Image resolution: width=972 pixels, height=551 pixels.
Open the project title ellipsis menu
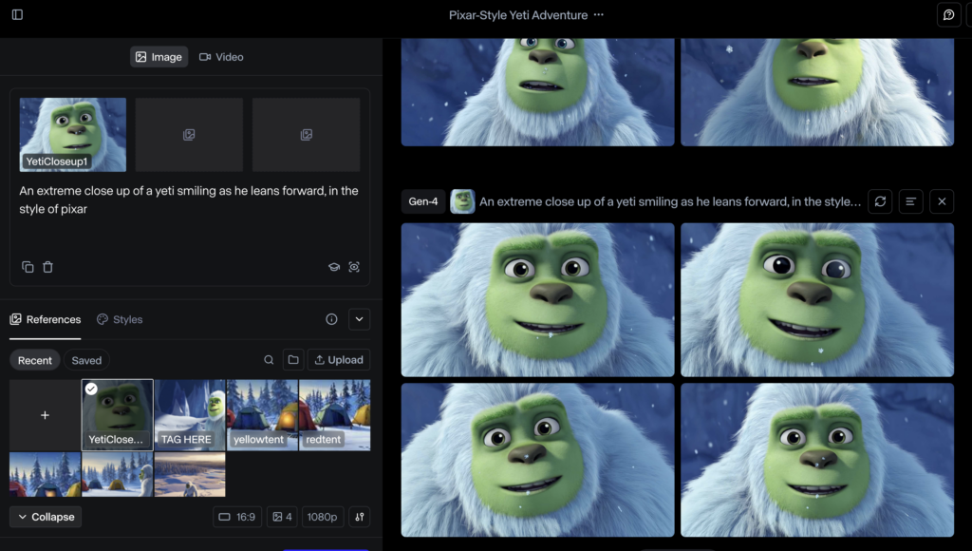(x=598, y=15)
